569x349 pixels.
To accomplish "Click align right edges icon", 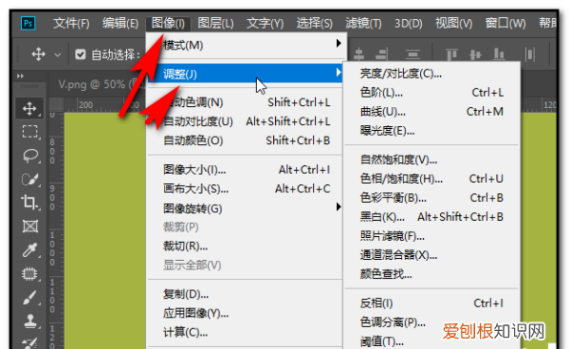I will tap(381, 55).
